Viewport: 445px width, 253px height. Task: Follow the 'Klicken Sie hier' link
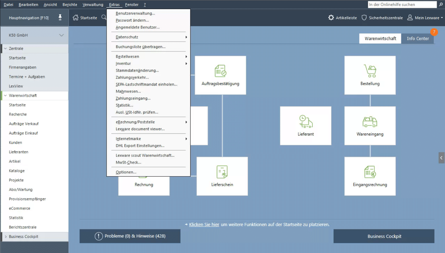pyautogui.click(x=204, y=225)
